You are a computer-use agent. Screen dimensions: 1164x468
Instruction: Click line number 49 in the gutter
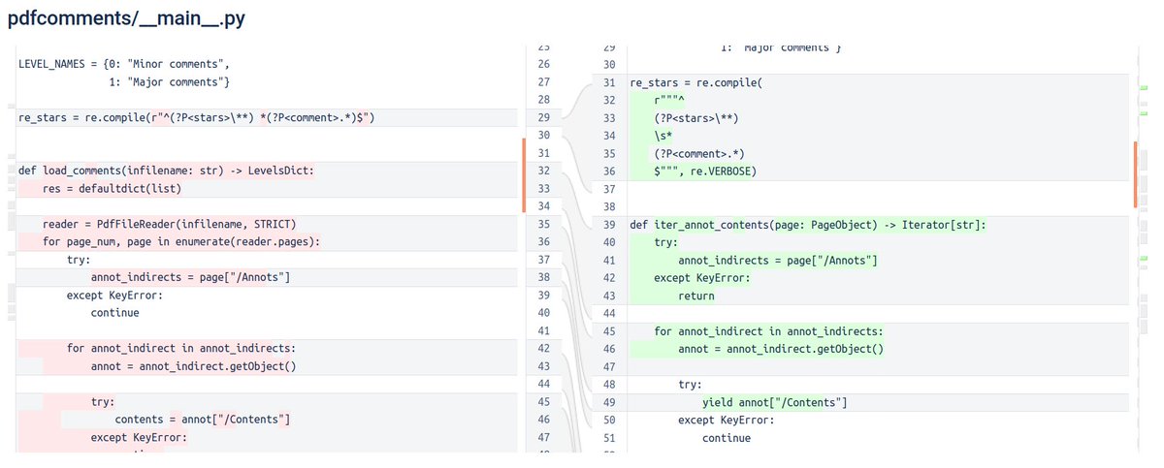click(609, 402)
